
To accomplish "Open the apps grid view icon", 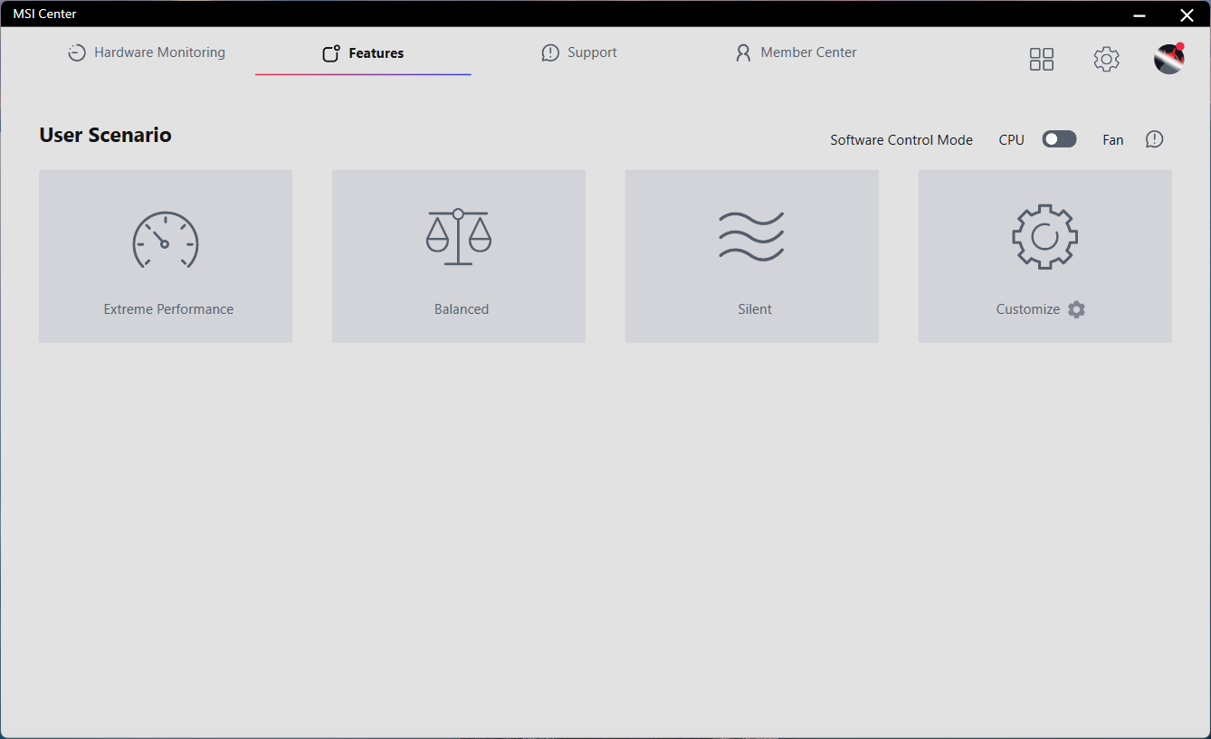I will [x=1042, y=60].
